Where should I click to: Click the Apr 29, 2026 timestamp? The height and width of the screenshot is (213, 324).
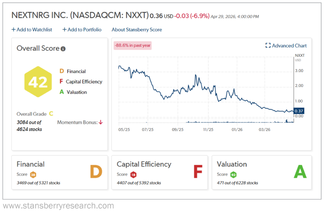click(235, 16)
